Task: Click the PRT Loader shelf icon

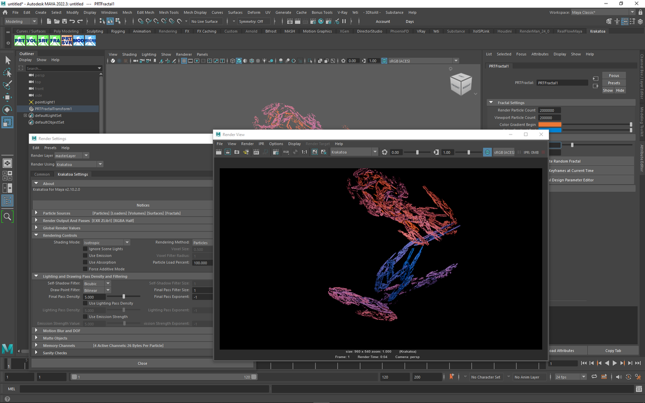Action: [20, 41]
